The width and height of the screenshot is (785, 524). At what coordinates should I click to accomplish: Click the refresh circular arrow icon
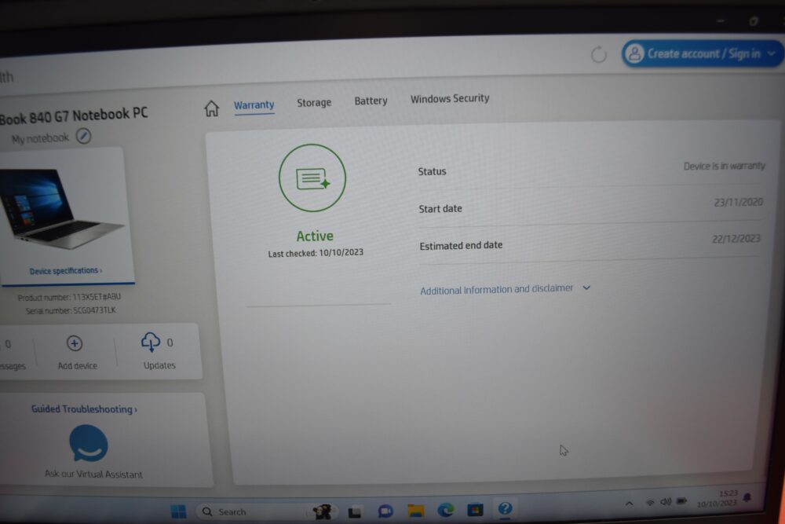pos(598,54)
